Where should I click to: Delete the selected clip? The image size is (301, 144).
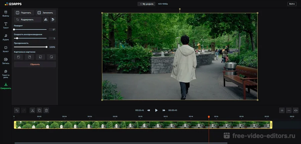(46, 110)
